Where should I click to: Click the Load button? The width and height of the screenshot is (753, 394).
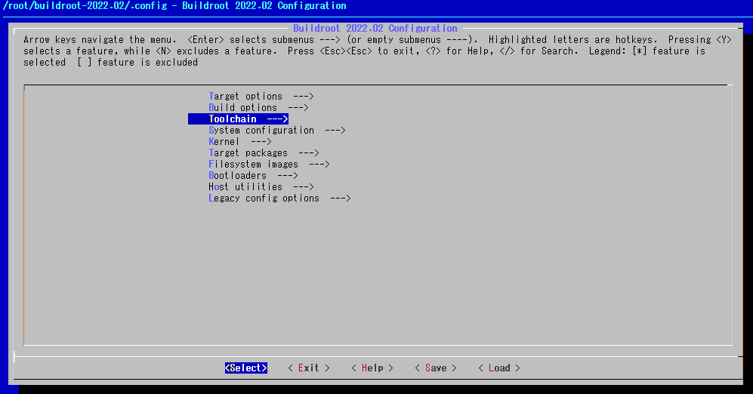[x=499, y=368]
